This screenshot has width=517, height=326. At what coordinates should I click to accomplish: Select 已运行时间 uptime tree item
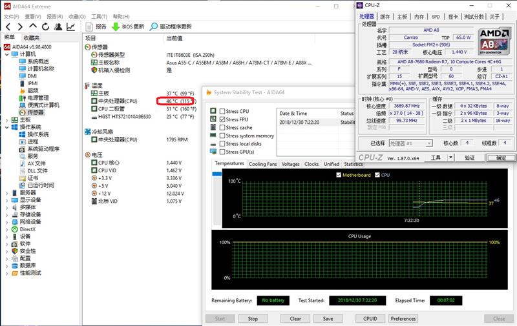tap(41, 185)
